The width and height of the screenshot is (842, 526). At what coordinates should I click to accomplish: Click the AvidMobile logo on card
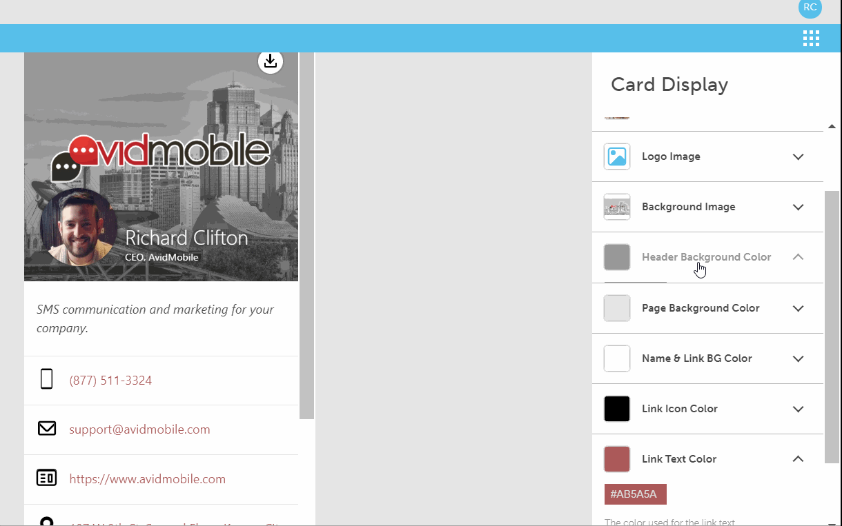[x=160, y=157]
